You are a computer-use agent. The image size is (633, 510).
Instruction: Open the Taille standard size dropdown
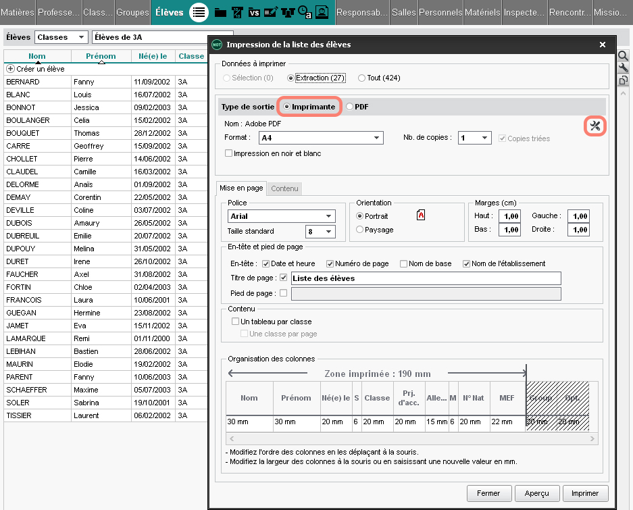click(x=320, y=232)
